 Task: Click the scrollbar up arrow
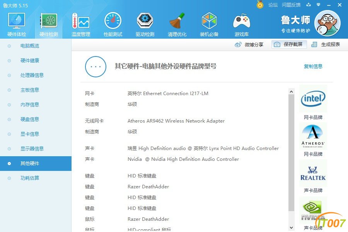coord(292,92)
